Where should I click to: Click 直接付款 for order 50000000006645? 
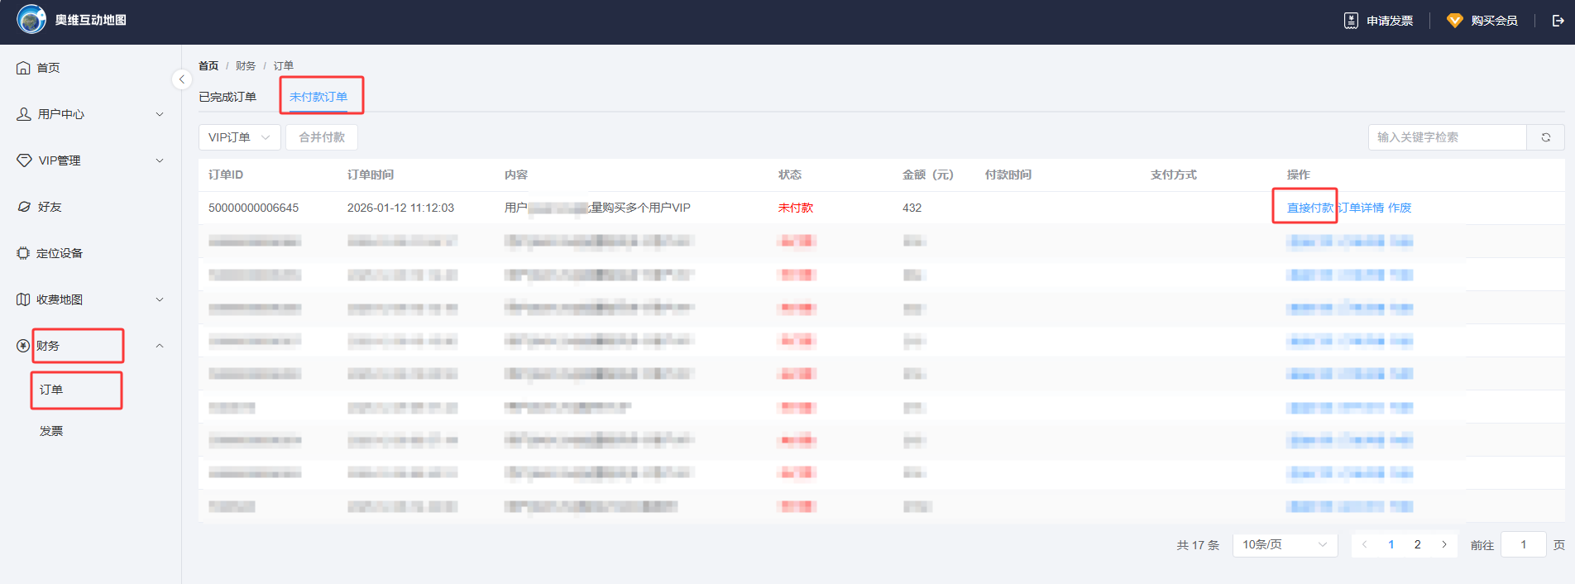click(x=1309, y=208)
